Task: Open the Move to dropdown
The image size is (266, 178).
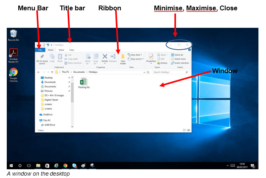Action: 88,59
